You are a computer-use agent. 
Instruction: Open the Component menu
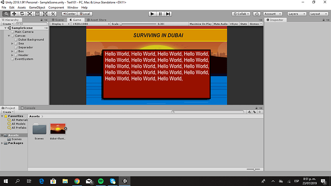tap(56, 7)
